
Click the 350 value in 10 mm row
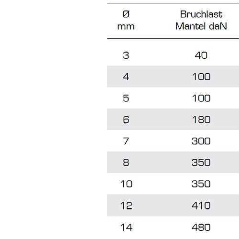201,184
